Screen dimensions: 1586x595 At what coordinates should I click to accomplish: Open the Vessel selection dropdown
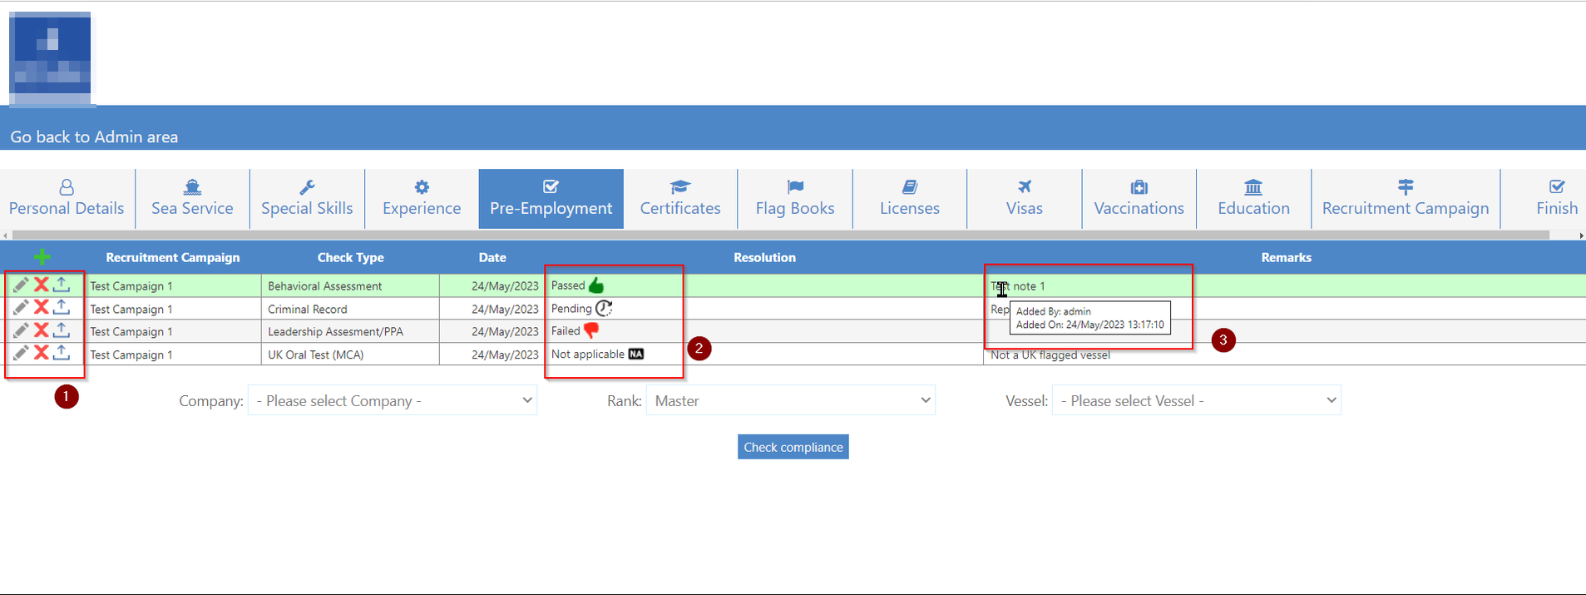1197,400
